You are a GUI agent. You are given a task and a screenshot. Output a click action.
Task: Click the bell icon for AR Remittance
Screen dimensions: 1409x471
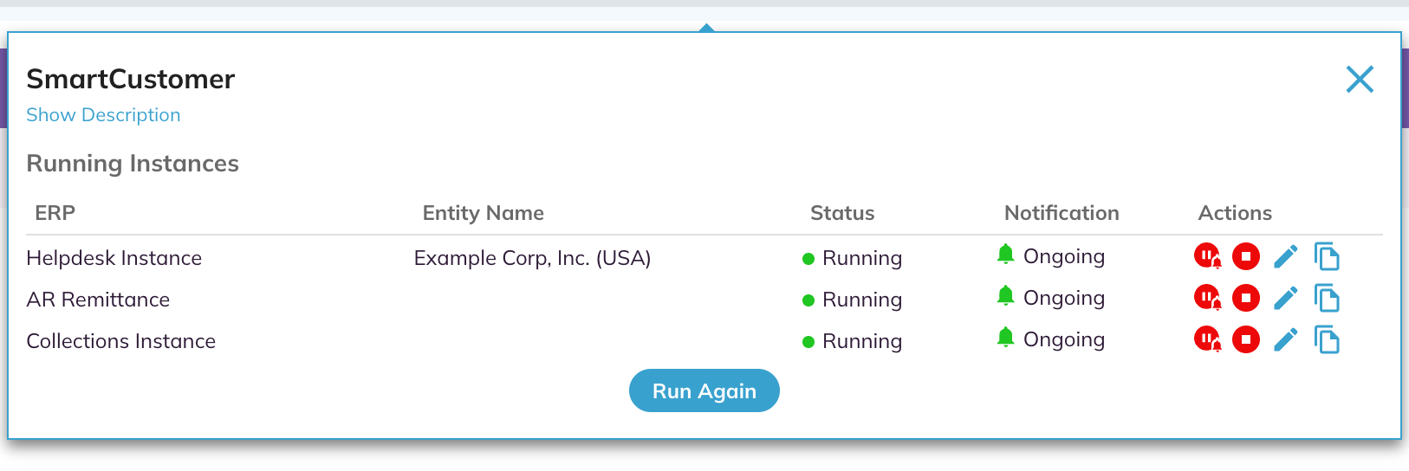coord(1005,295)
